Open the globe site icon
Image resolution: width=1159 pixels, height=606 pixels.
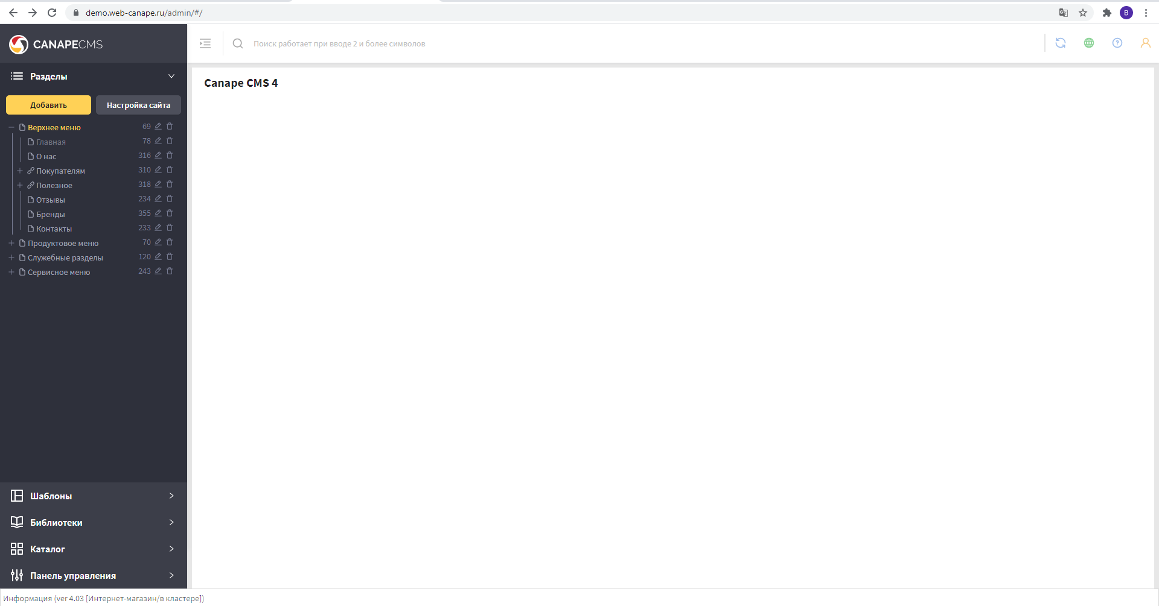pos(1088,43)
